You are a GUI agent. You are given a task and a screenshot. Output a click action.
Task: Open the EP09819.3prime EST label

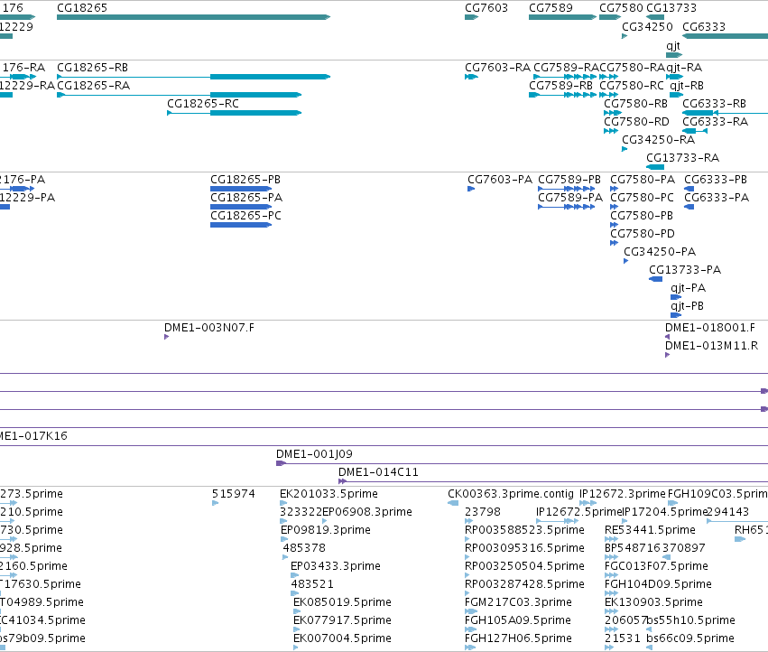pos(326,530)
